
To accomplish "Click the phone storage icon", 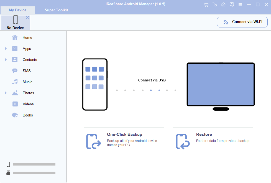I will 8,164.
